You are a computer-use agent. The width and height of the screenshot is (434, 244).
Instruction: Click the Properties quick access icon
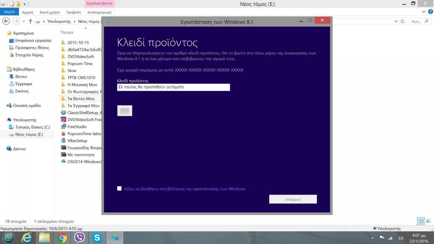point(12,4)
